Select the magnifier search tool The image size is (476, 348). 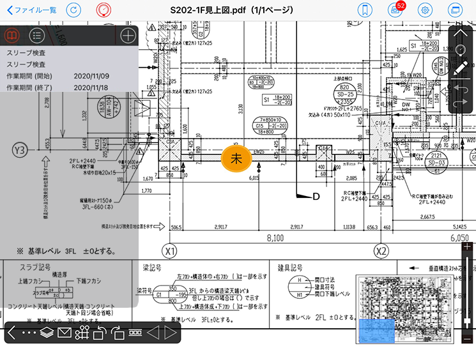(461, 51)
